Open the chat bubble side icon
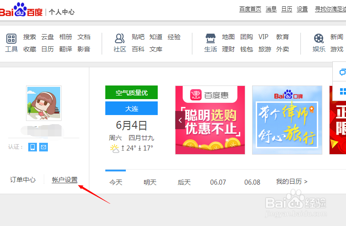346x226 pixels. pos(342,72)
